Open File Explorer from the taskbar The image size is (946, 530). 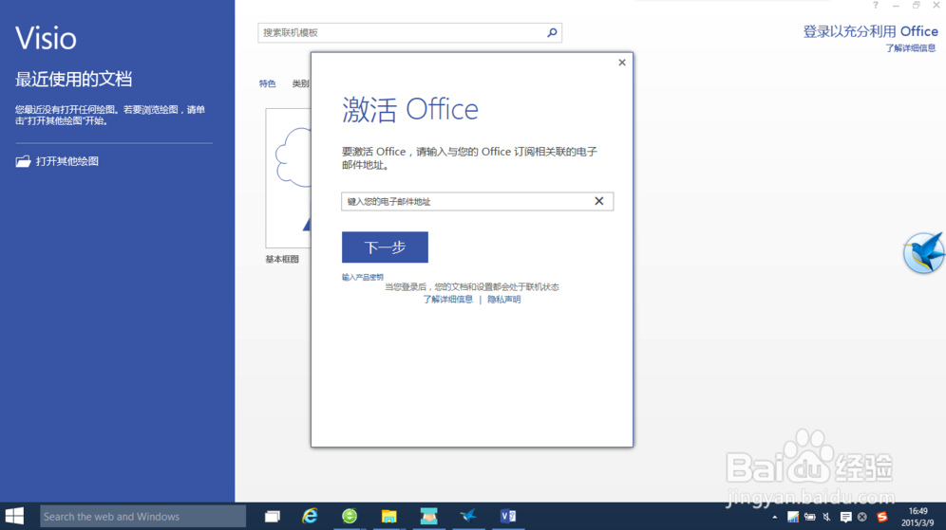click(x=389, y=516)
